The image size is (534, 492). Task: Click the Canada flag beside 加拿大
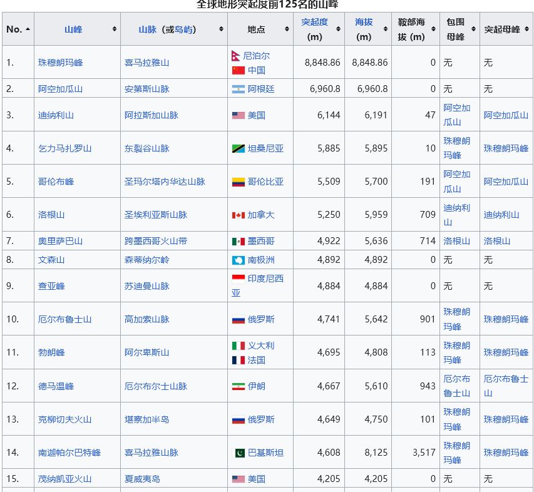coord(238,215)
